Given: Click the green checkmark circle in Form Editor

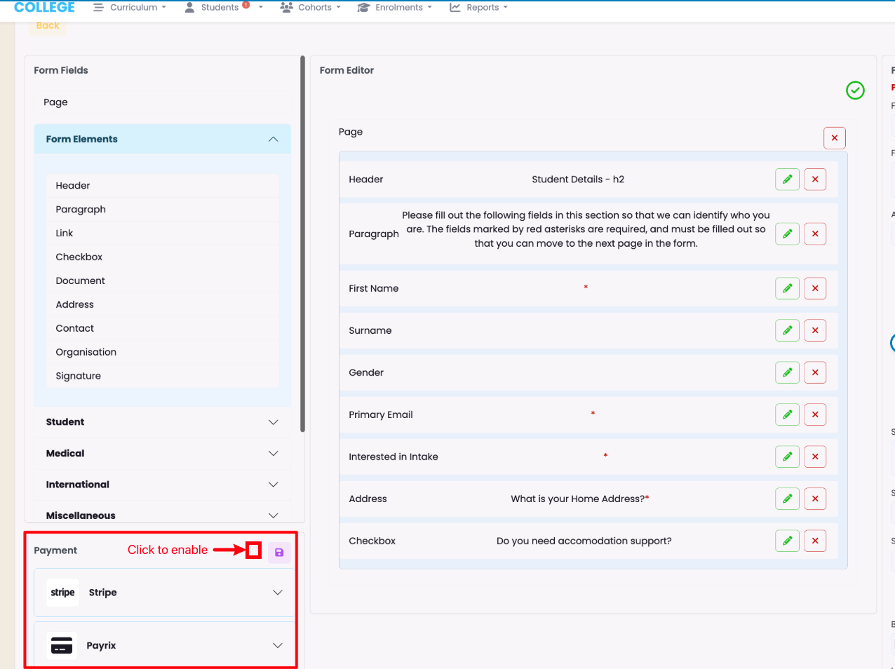Looking at the screenshot, I should click(855, 90).
